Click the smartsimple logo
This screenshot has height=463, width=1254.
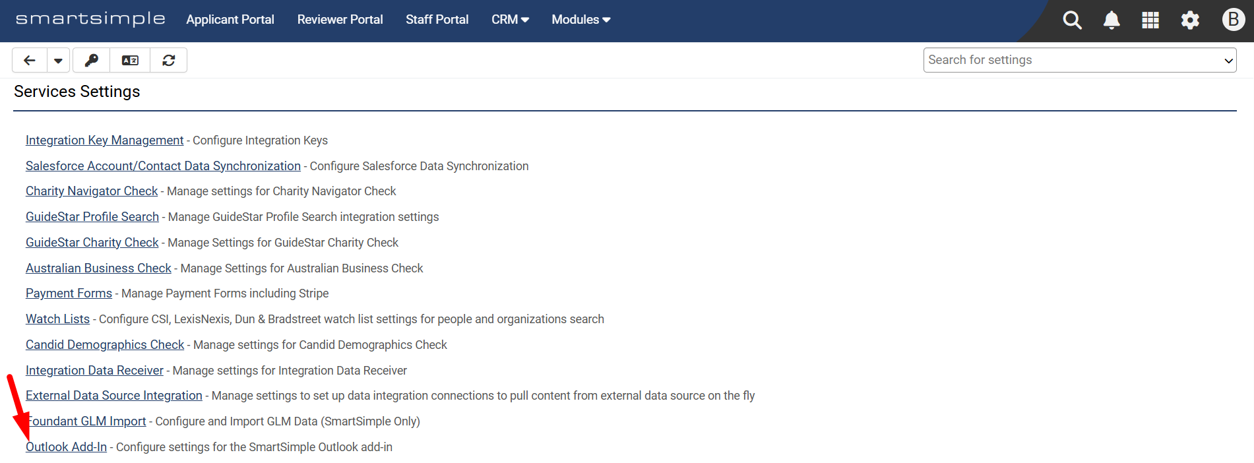(x=90, y=19)
